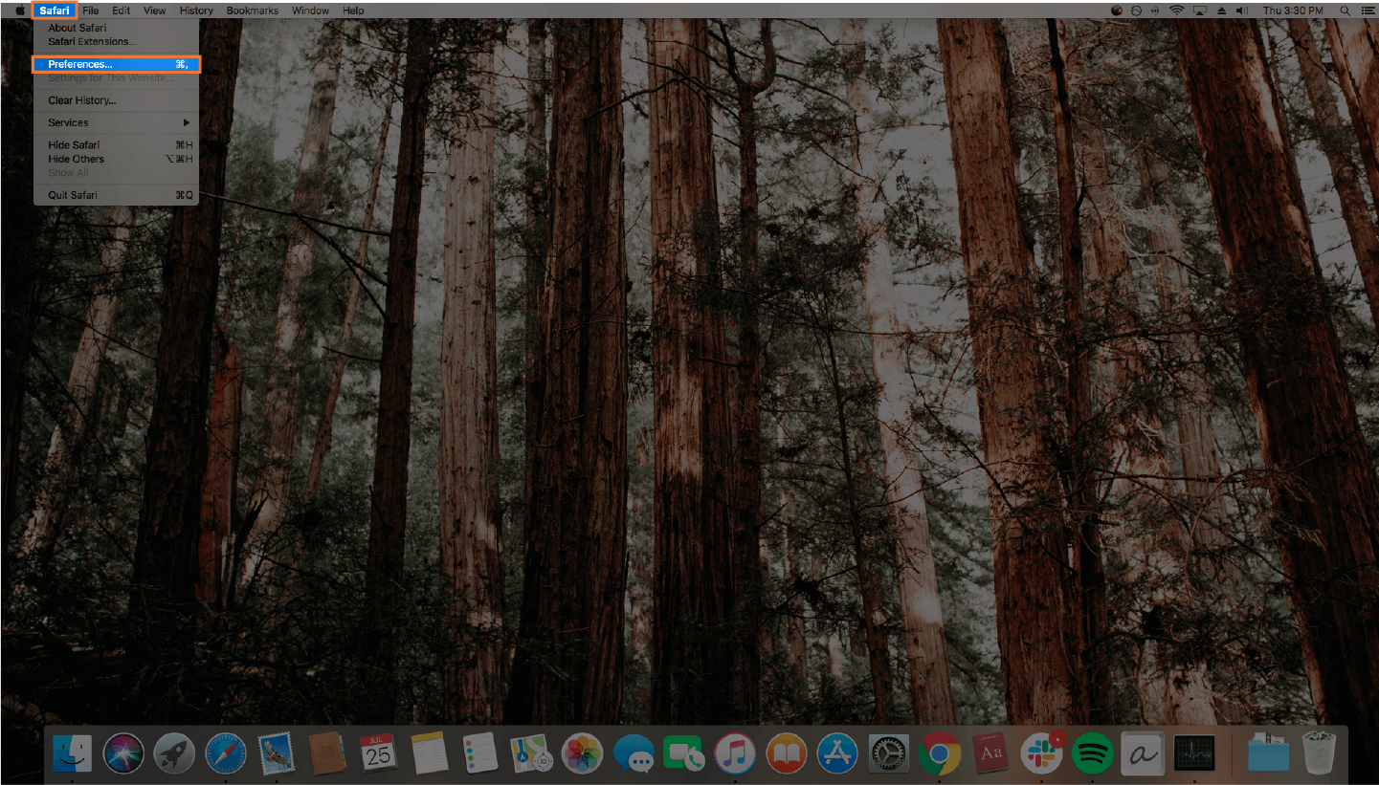Open Dictionary Aa icon in Dock
1379x785 pixels.
tap(990, 754)
